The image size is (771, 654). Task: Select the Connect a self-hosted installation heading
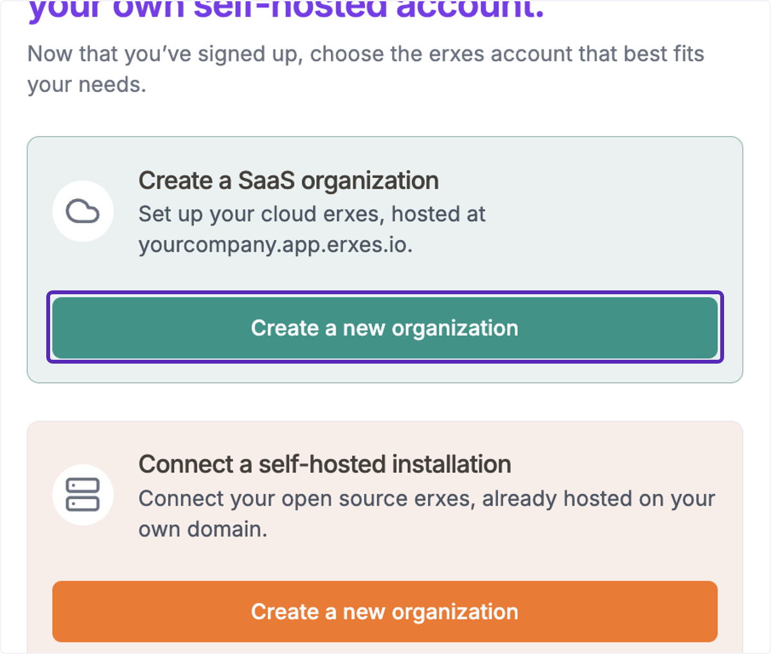324,464
